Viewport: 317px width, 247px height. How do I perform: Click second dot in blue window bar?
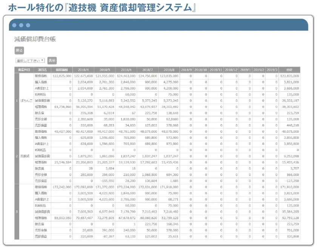point(21,25)
